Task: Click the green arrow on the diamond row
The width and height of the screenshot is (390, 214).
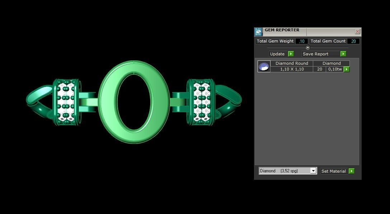Action: click(347, 69)
